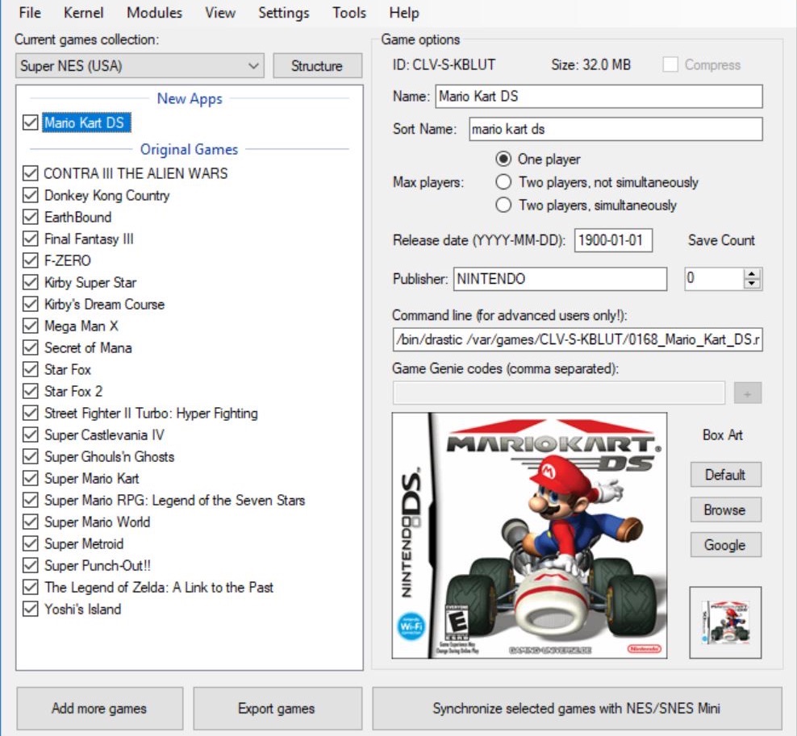This screenshot has width=797, height=736.
Task: Click the plus button beside Game Genie codes
Action: [x=747, y=393]
